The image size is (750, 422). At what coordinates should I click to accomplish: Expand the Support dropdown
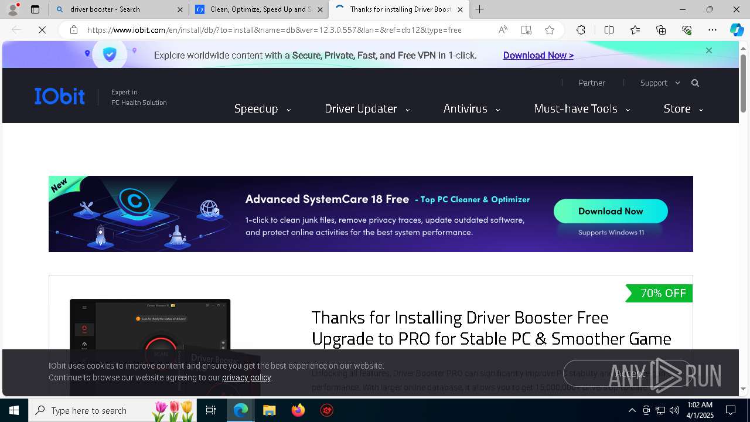660,83
